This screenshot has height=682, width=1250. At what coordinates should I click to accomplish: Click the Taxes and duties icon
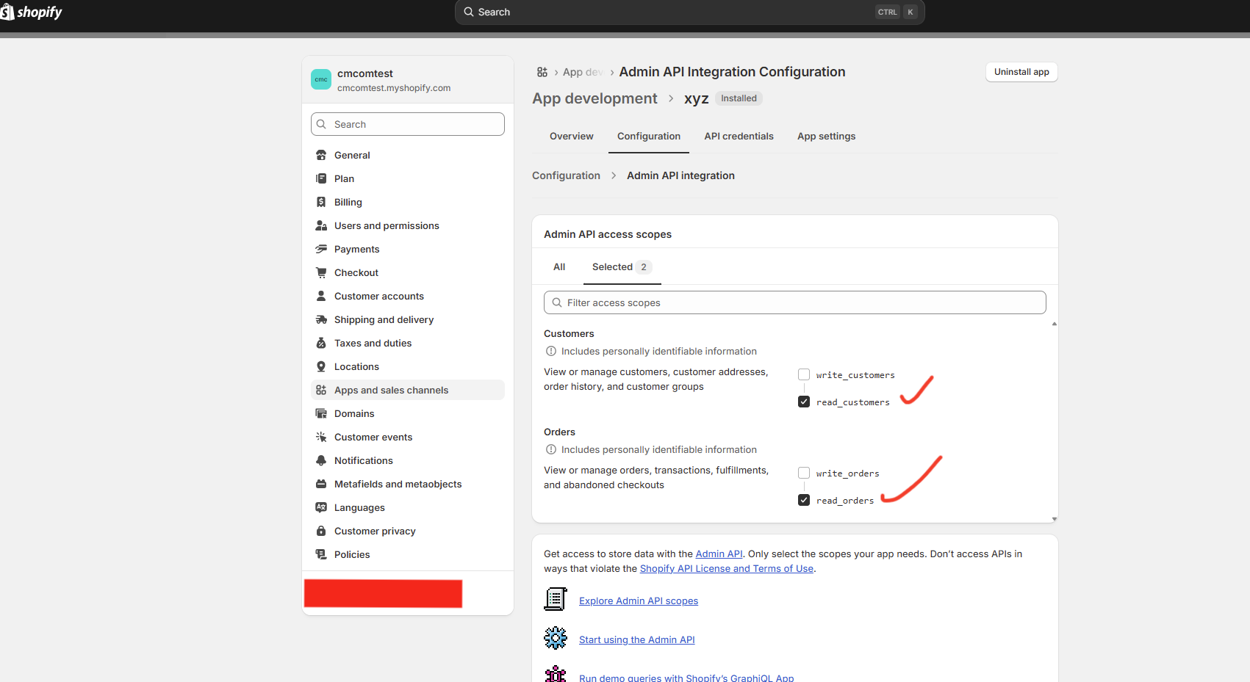tap(321, 343)
